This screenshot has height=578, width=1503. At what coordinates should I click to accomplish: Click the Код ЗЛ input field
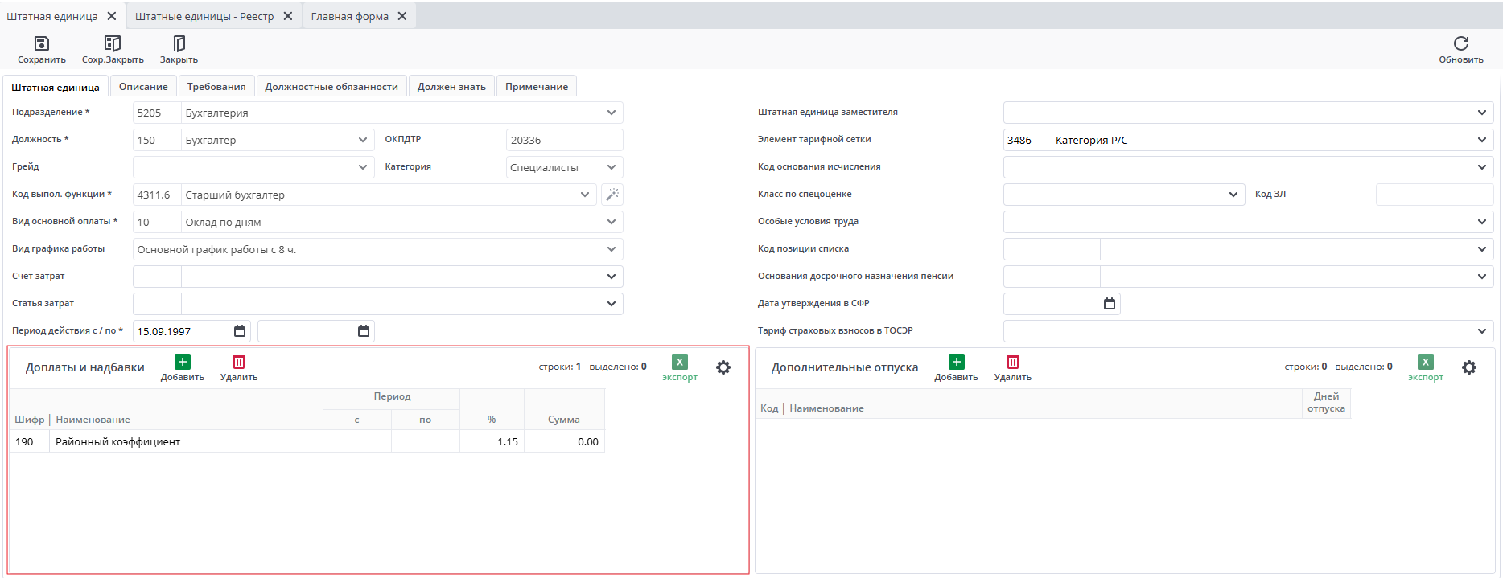click(x=1435, y=195)
